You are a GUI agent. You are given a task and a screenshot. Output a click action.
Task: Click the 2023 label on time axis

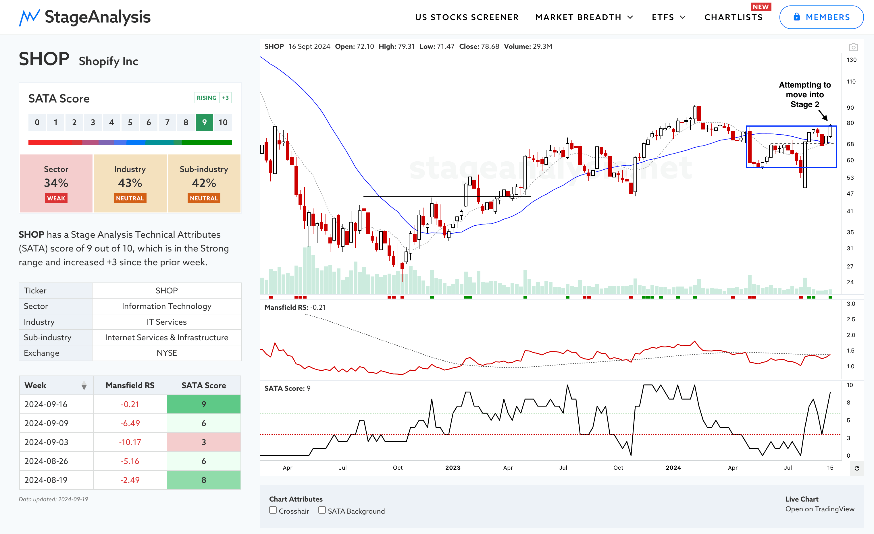[453, 468]
